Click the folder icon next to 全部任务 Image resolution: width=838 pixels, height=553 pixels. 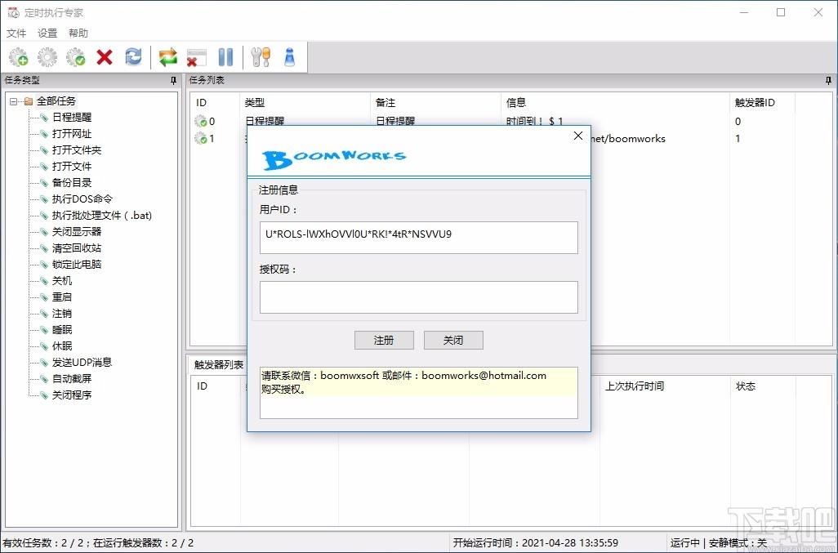coord(29,101)
